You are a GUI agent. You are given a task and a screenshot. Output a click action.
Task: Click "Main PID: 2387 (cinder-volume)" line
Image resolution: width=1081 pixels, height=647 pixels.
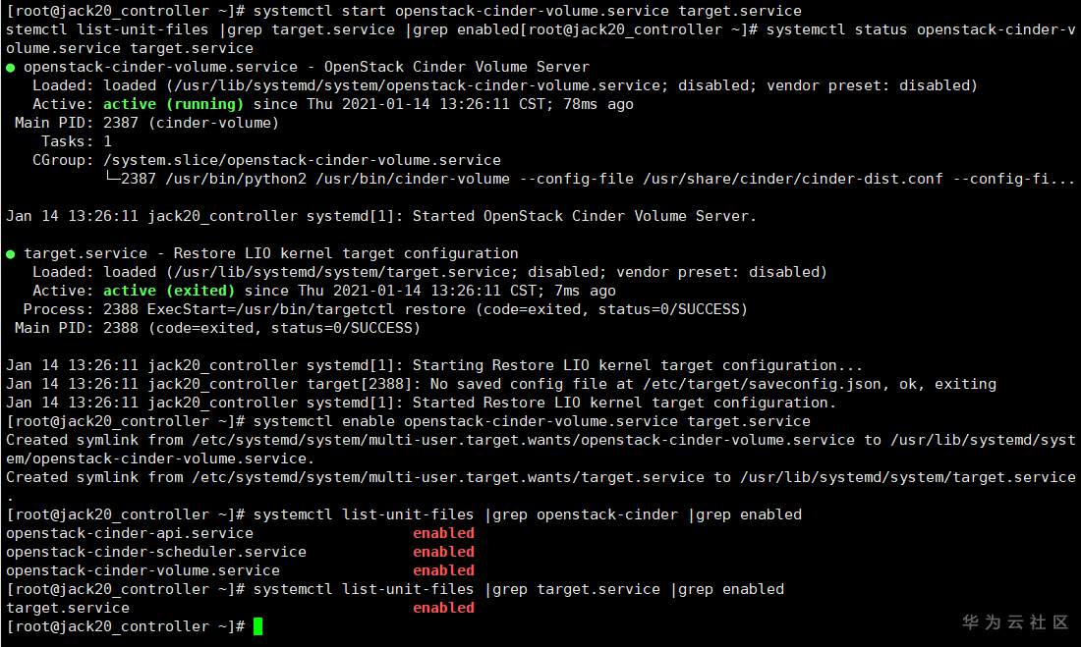tap(147, 123)
